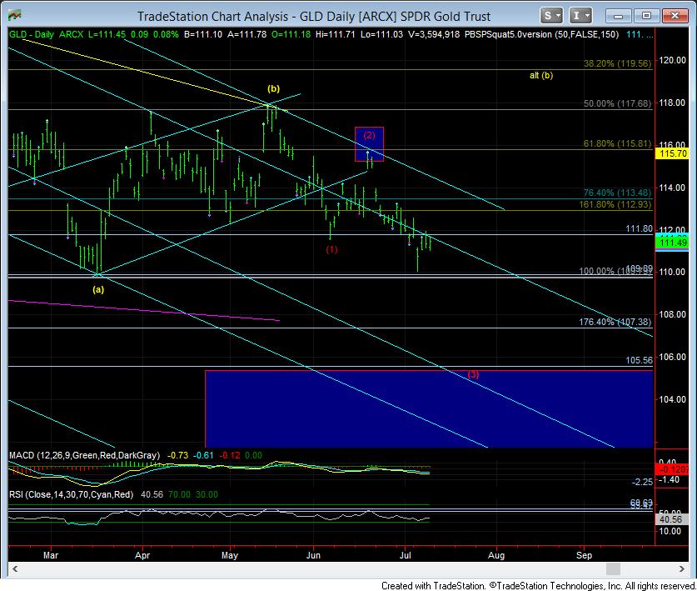Click the green 111.49 last price marker
The height and width of the screenshot is (591, 697).
click(x=673, y=243)
